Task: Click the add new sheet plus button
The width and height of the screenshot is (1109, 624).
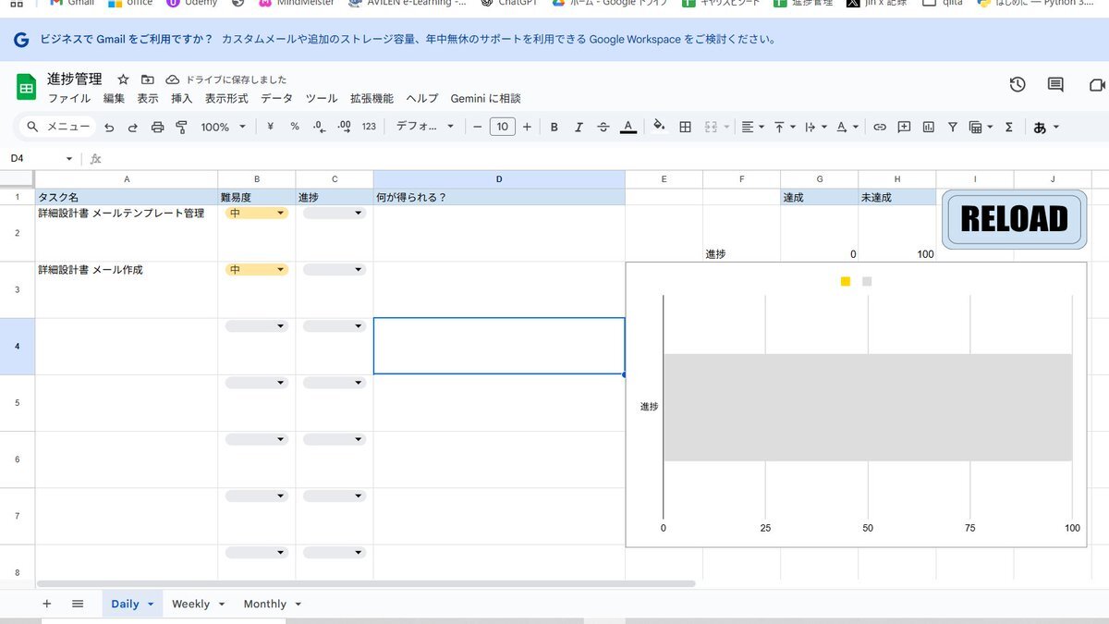Action: click(x=47, y=604)
